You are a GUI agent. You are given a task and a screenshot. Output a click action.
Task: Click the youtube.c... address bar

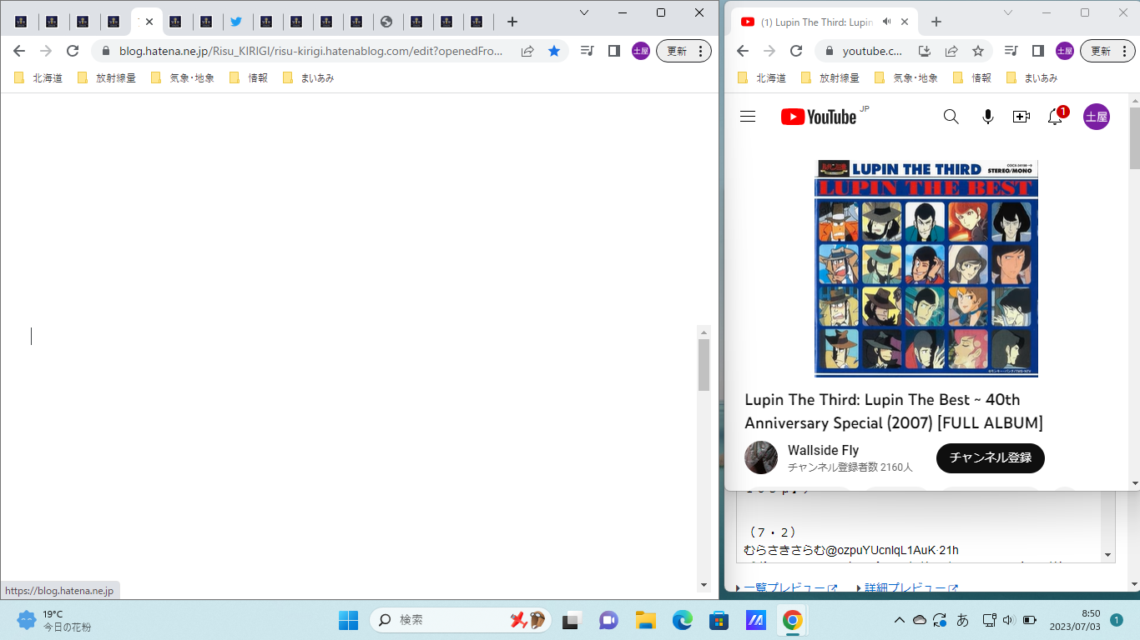pos(872,51)
